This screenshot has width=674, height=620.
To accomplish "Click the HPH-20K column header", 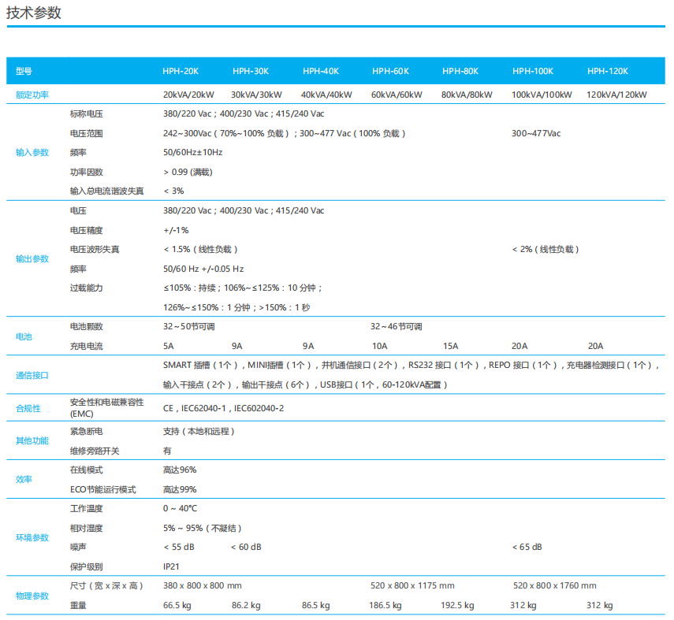I will pos(181,72).
